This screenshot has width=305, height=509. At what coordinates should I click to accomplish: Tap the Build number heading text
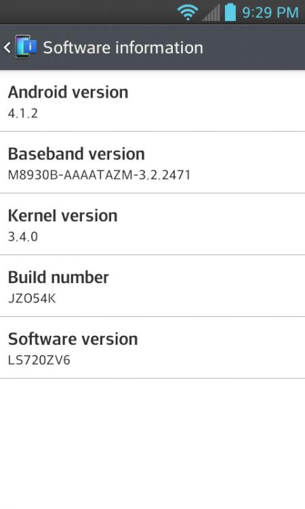[x=58, y=277]
